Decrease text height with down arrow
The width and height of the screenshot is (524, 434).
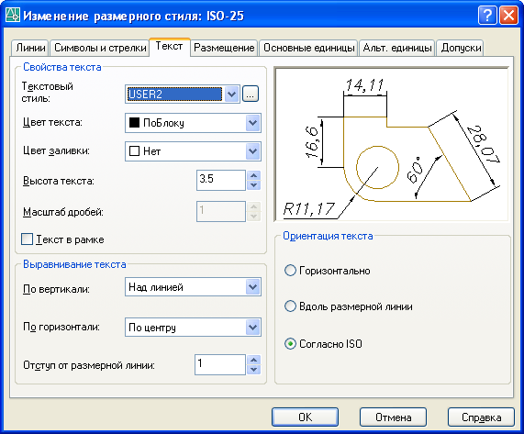click(253, 185)
